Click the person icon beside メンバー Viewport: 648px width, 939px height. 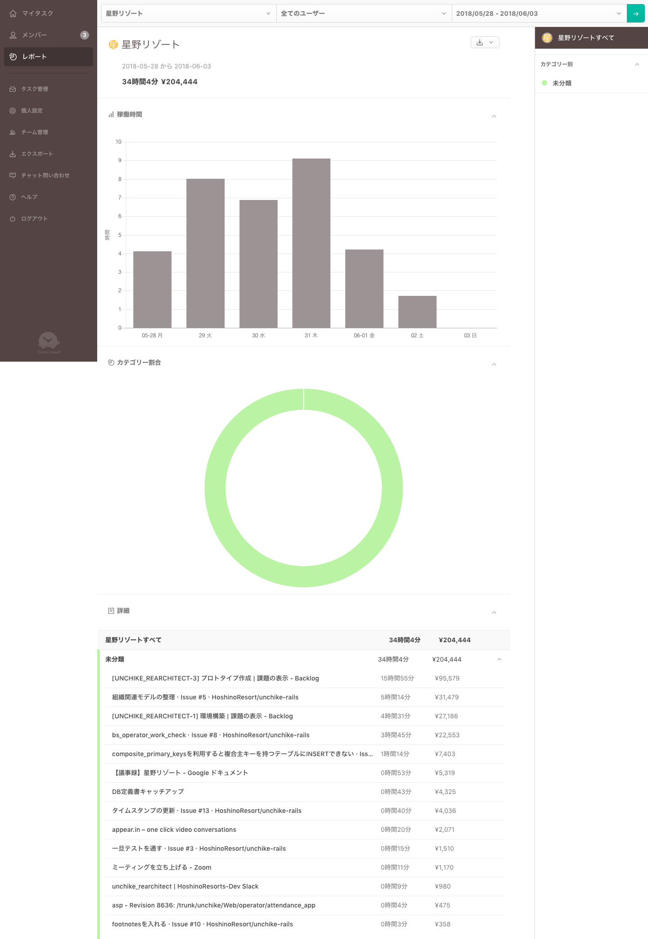click(x=13, y=35)
